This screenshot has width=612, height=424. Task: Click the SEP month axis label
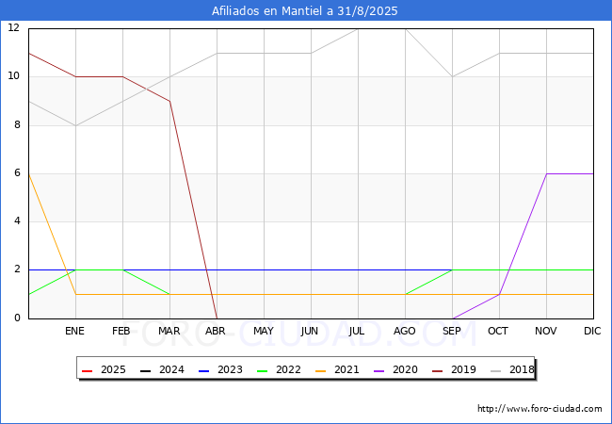point(452,332)
